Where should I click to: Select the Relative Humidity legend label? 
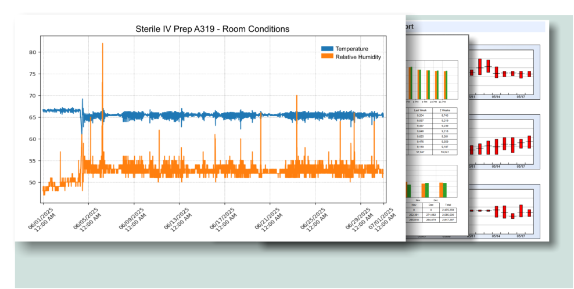(x=358, y=57)
